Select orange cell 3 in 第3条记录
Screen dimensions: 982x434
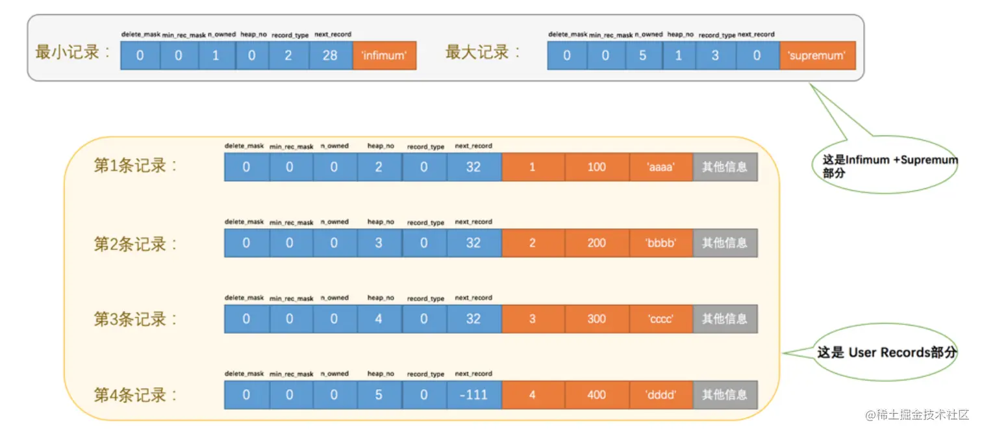click(533, 319)
